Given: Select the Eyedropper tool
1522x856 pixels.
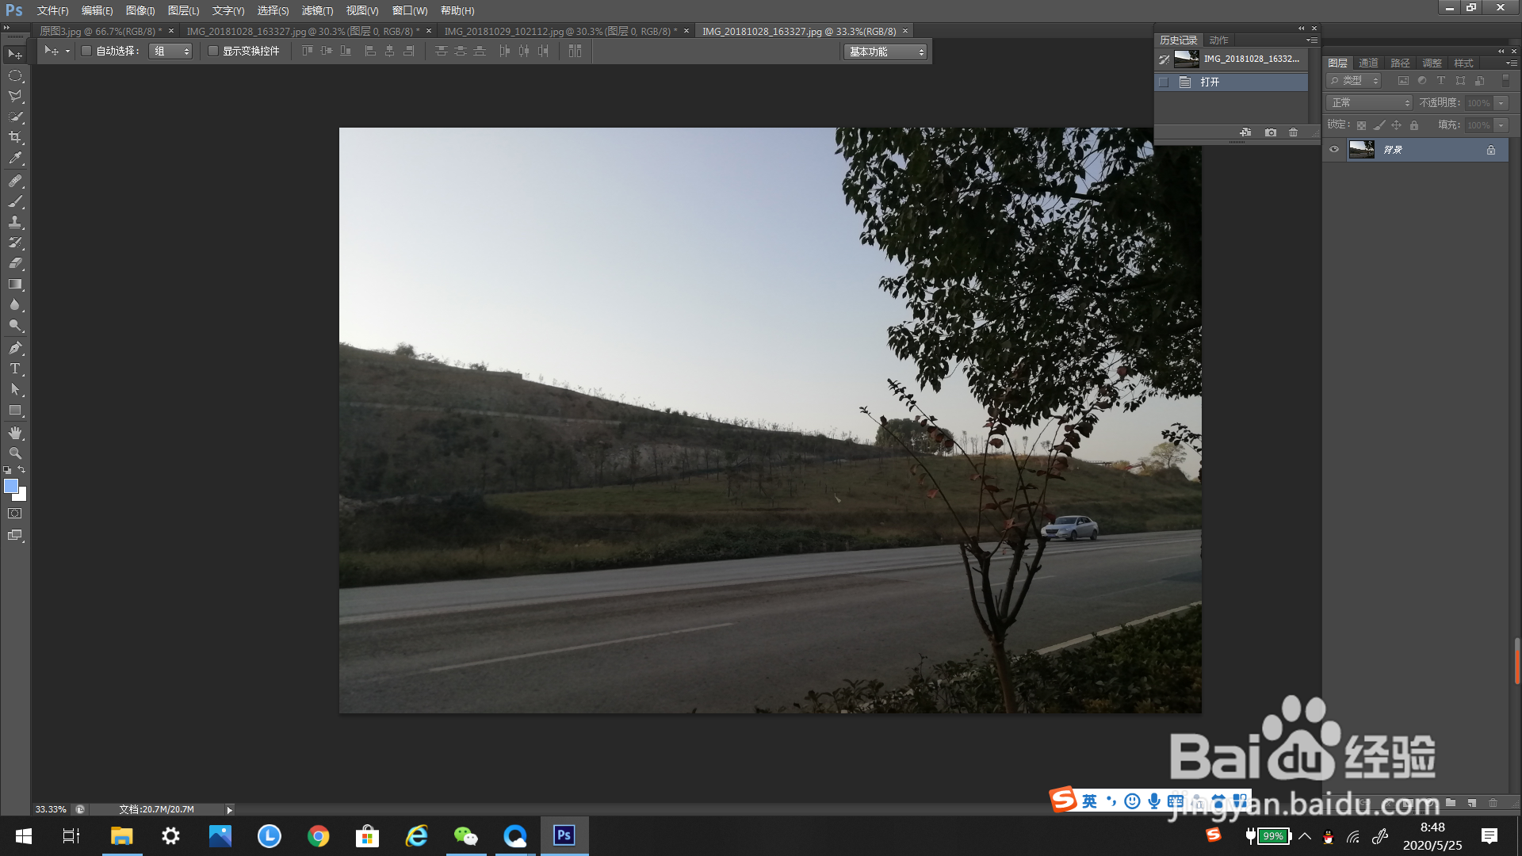Looking at the screenshot, I should coord(15,159).
